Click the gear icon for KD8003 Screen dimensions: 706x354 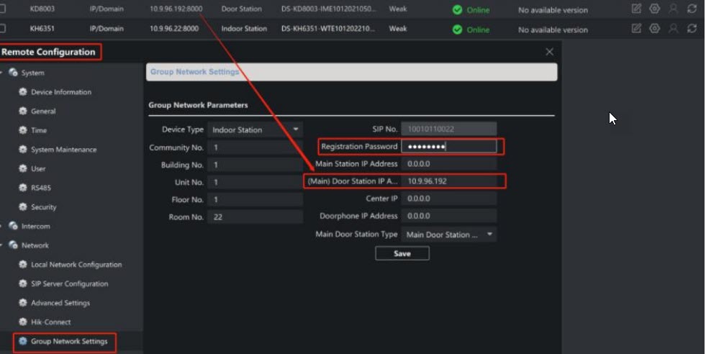point(654,9)
